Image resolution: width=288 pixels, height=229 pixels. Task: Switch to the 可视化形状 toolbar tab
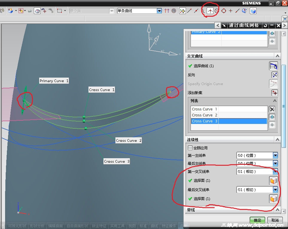pyautogui.click(x=17, y=226)
